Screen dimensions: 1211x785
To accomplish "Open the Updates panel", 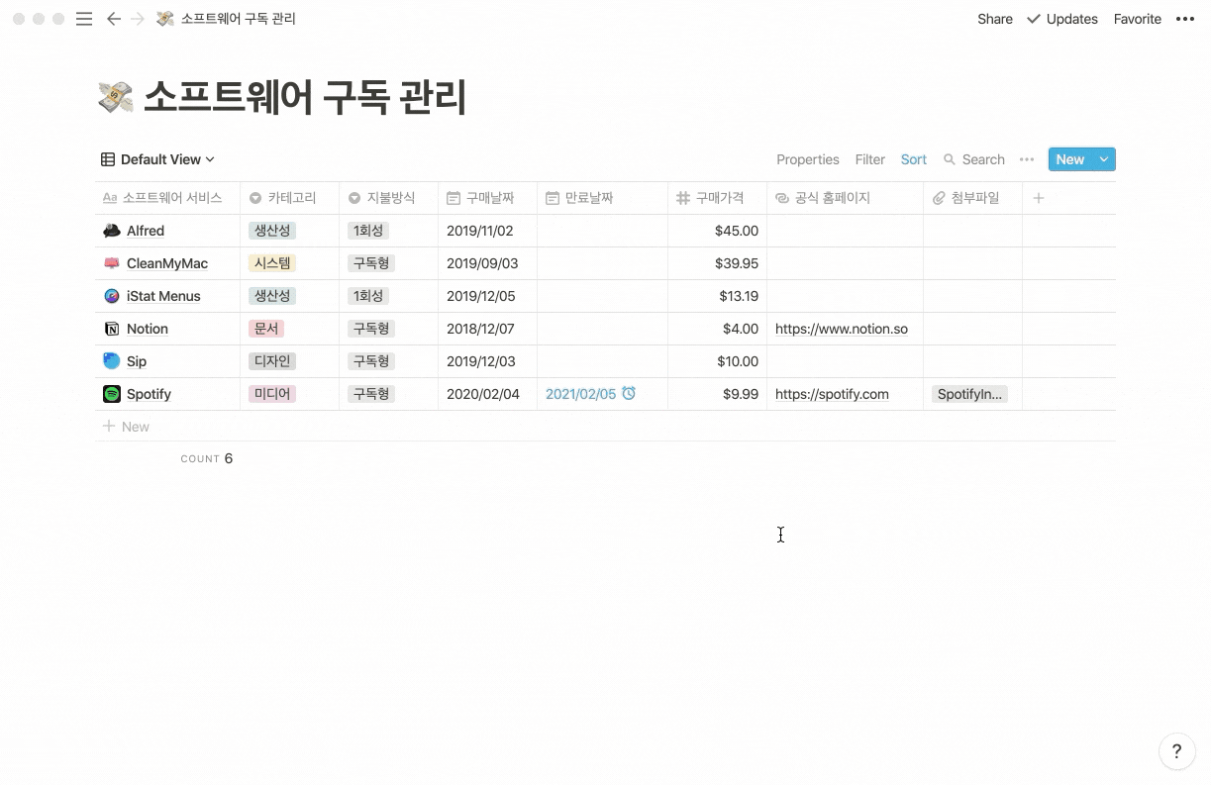I will point(1062,19).
